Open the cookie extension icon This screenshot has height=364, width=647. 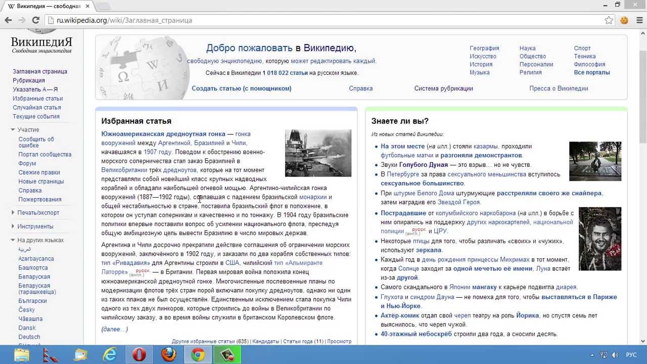click(x=624, y=20)
